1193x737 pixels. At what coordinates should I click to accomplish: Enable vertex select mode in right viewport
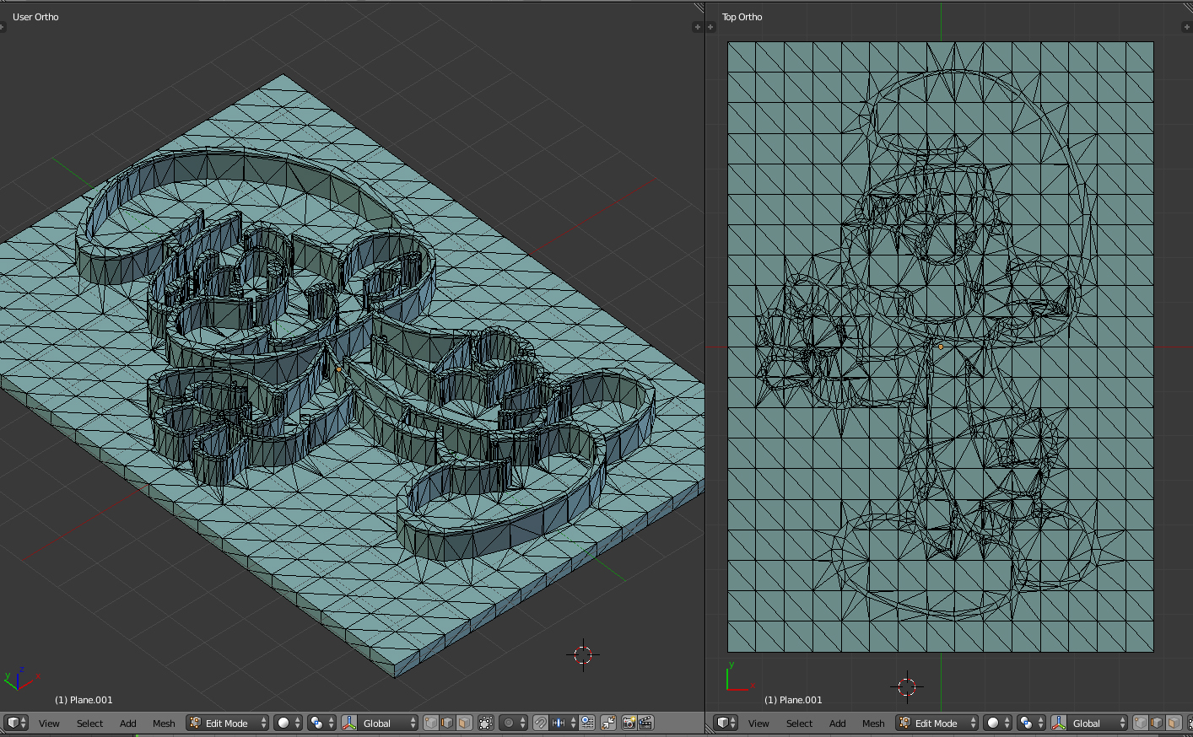pos(1141,723)
